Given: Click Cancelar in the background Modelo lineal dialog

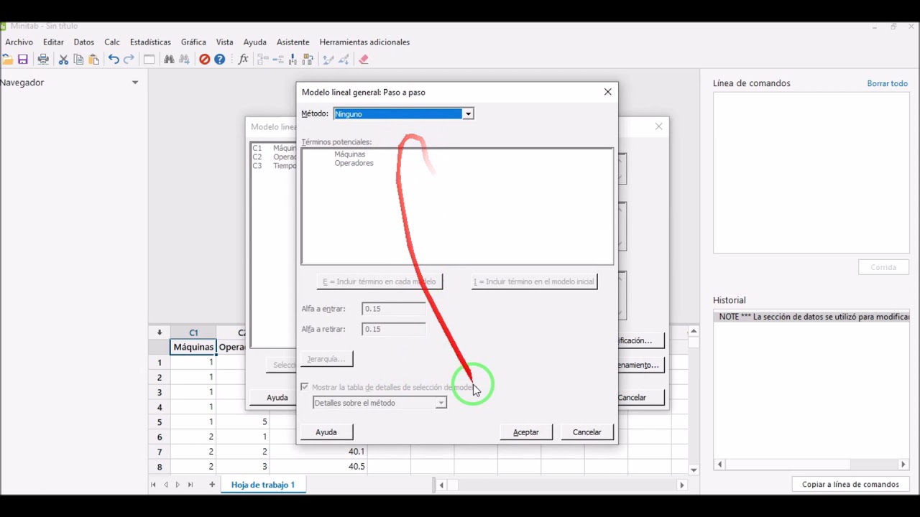Looking at the screenshot, I should (640, 398).
